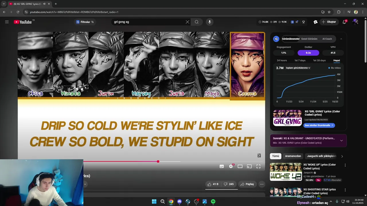
Task: Click the GRL GVNG thumbnail in vidIQ panel
Action: pos(287,118)
